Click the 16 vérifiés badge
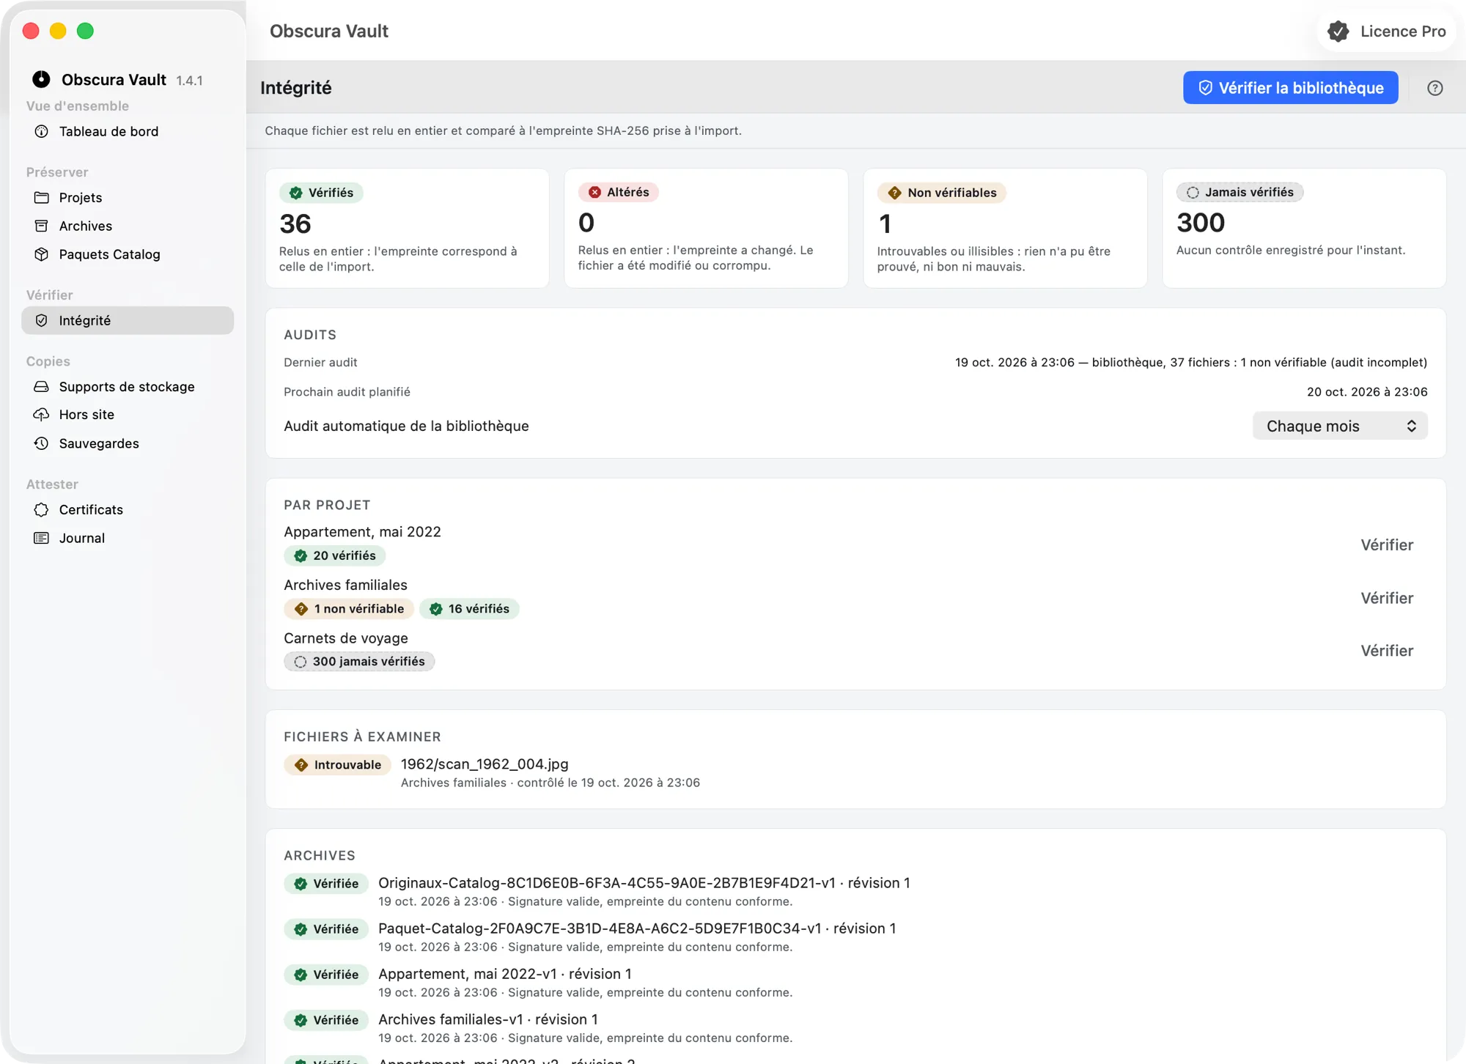The width and height of the screenshot is (1466, 1064). click(x=469, y=608)
